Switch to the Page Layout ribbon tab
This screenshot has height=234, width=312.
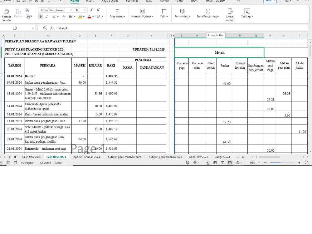coord(110,1)
